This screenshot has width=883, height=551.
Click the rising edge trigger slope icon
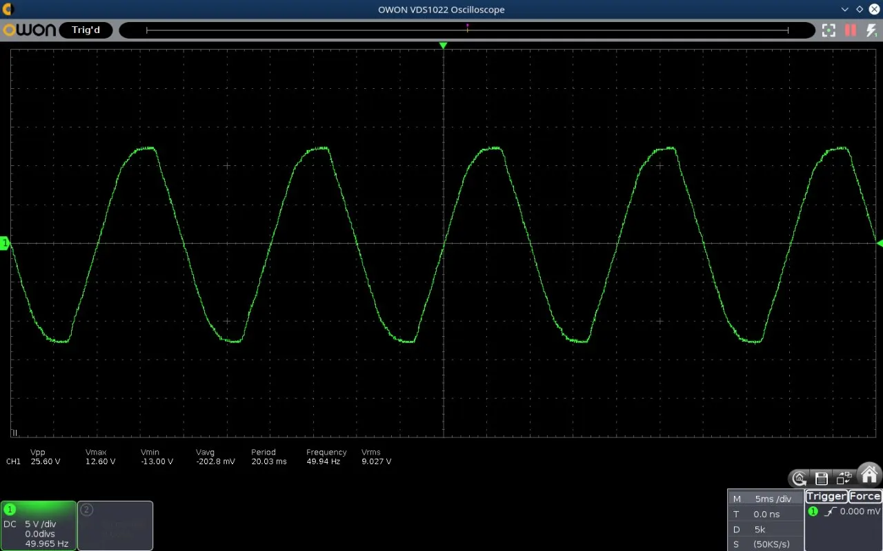(x=831, y=512)
